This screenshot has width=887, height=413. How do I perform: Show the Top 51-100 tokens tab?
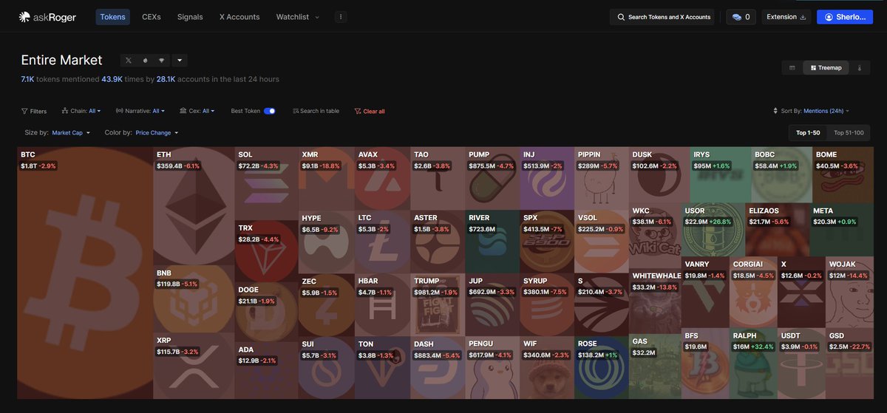(x=849, y=133)
